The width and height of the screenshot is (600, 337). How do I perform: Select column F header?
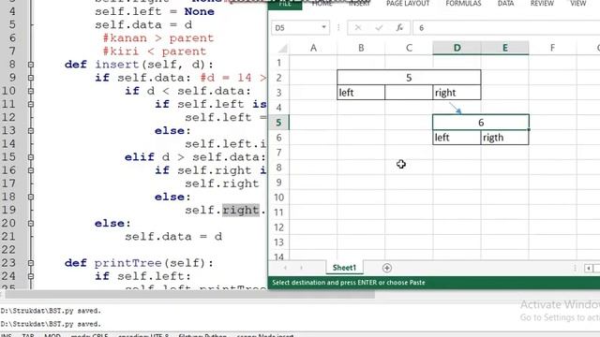coord(552,48)
